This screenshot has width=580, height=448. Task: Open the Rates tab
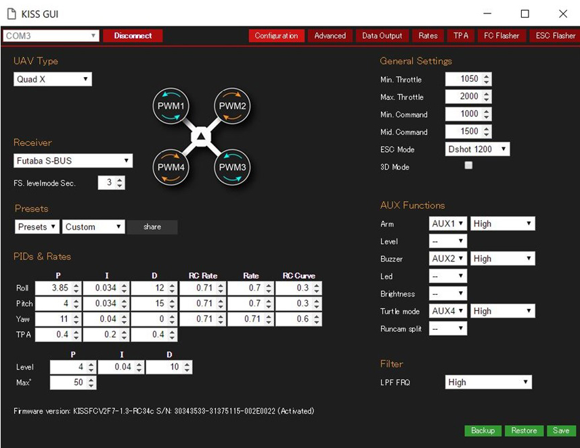point(428,36)
